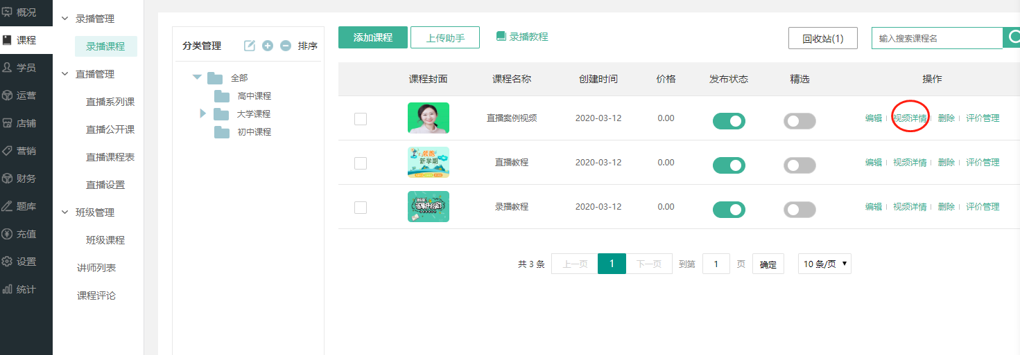The width and height of the screenshot is (1020, 355).
Task: Click the remove category minus icon
Action: point(286,46)
